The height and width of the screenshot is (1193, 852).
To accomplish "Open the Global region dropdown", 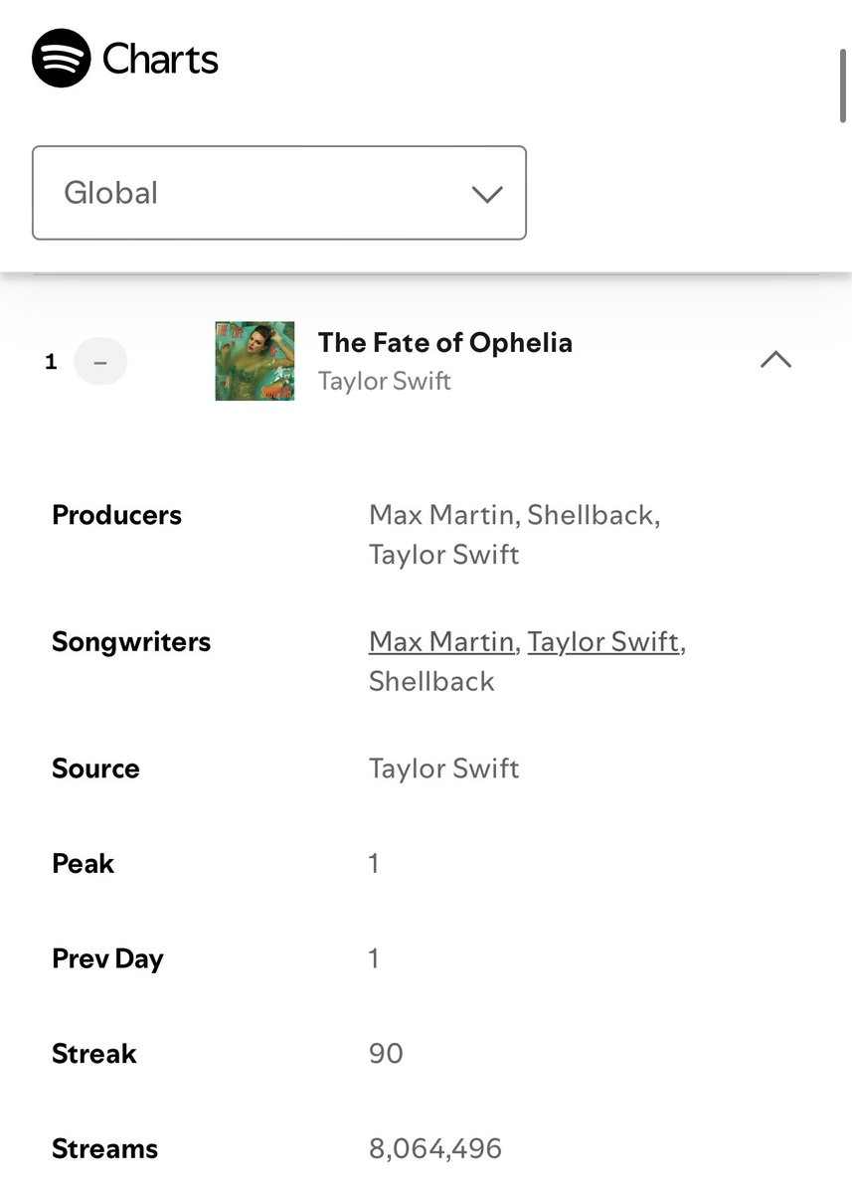I will pyautogui.click(x=278, y=193).
